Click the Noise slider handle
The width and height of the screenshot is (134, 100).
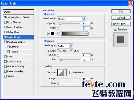tap(58, 28)
